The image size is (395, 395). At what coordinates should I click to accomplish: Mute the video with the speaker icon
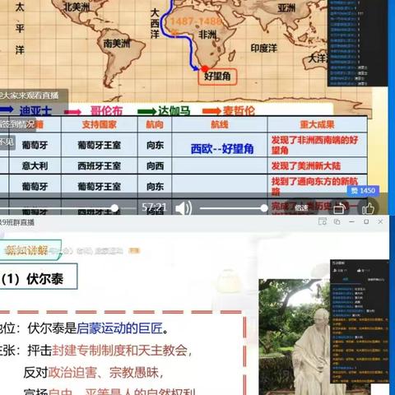184,209
